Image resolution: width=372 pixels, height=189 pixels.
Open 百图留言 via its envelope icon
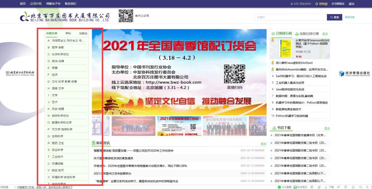coord(333,4)
